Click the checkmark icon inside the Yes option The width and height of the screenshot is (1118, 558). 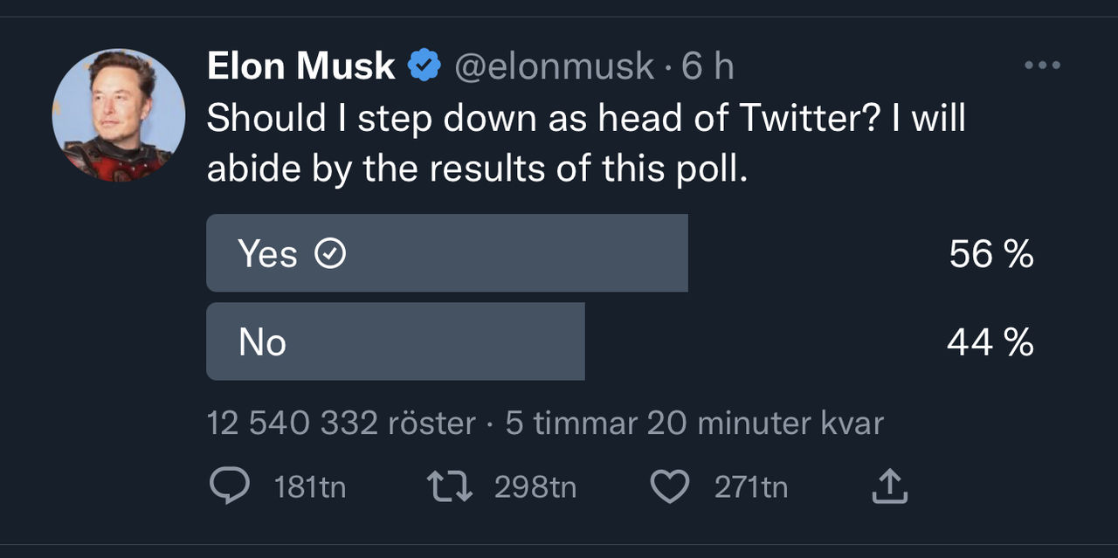coord(329,253)
